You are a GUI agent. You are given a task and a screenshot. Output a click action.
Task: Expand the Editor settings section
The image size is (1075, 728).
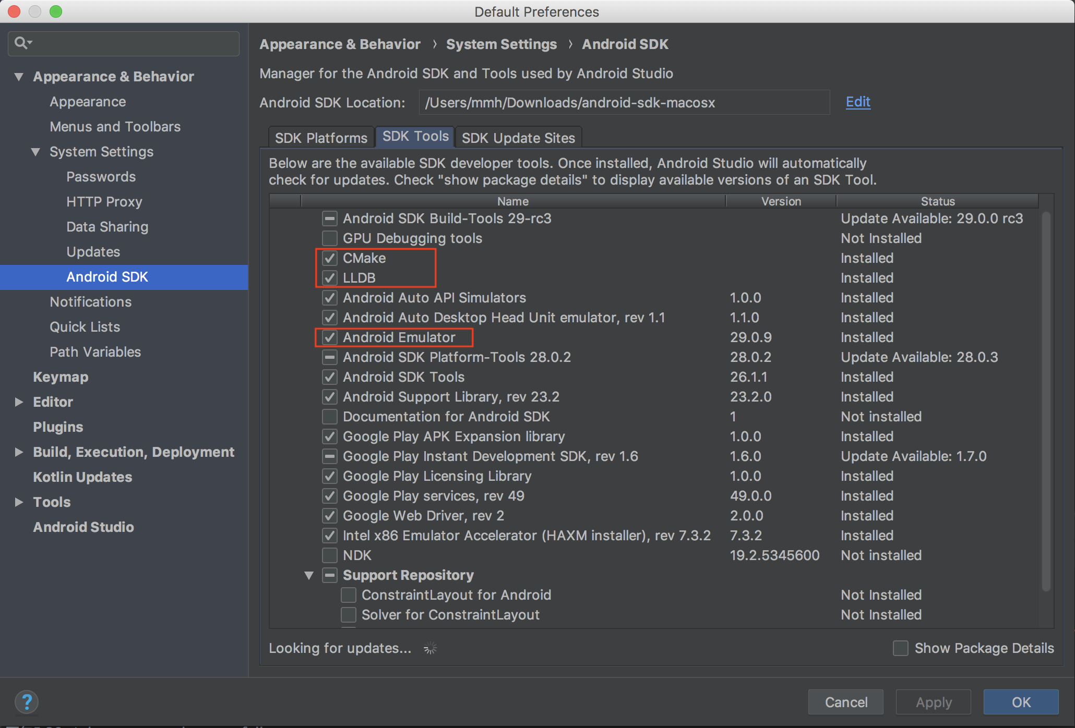[x=19, y=402]
